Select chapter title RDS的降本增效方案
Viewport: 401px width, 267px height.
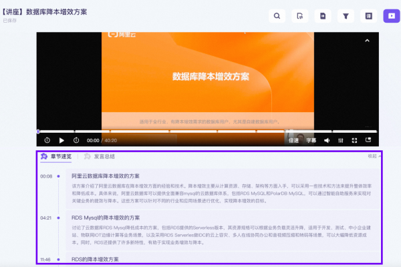tap(95, 260)
